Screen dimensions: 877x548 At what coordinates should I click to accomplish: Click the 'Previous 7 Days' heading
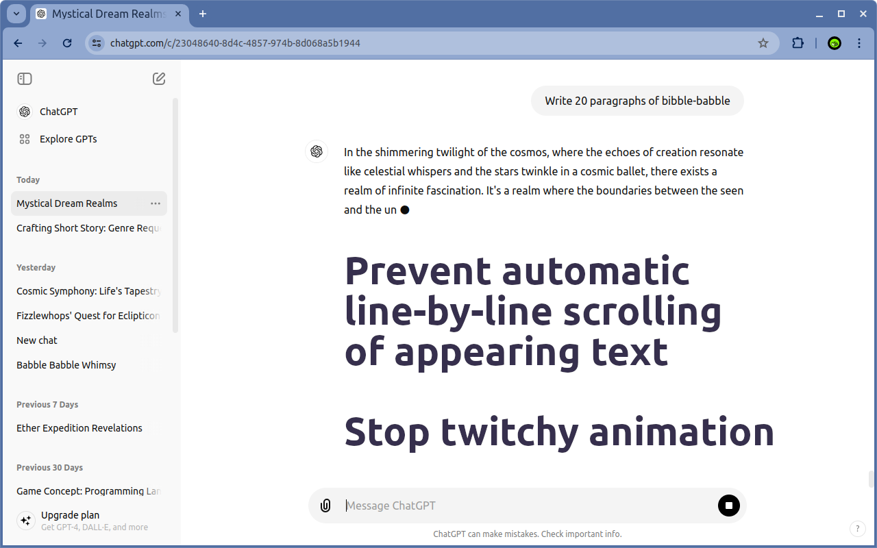[47, 405]
